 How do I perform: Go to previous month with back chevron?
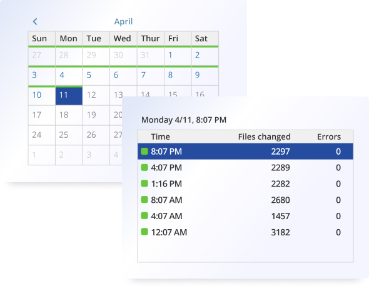[x=35, y=21]
